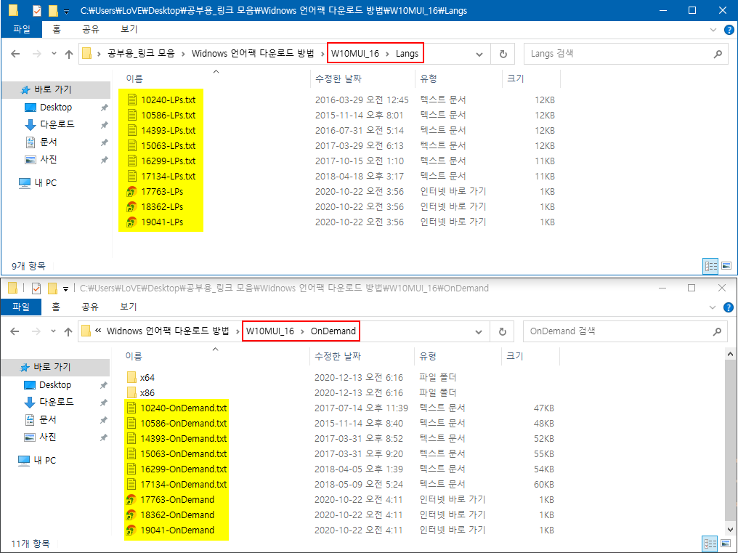Click 공부용_링크 모음 breadcrumb in Langs window
738x553 pixels.
tap(141, 54)
